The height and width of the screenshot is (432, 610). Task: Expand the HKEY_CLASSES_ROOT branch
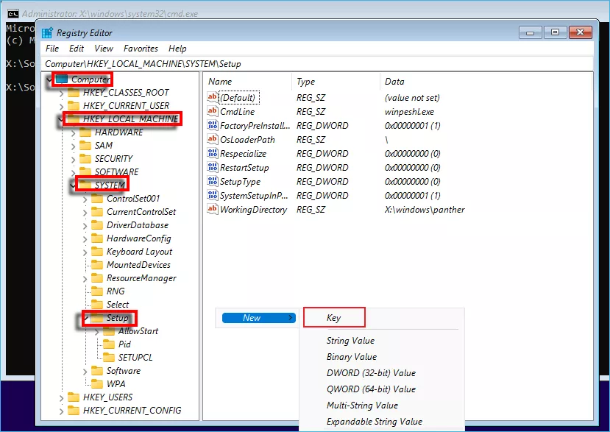[x=62, y=93]
